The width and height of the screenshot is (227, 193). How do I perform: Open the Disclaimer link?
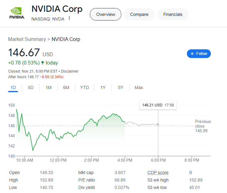click(x=70, y=71)
